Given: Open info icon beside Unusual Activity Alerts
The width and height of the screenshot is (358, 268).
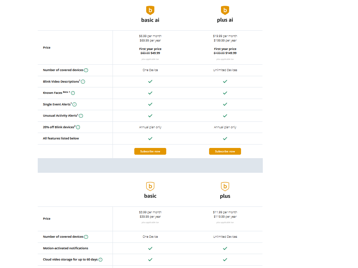Looking at the screenshot, I should click(81, 116).
